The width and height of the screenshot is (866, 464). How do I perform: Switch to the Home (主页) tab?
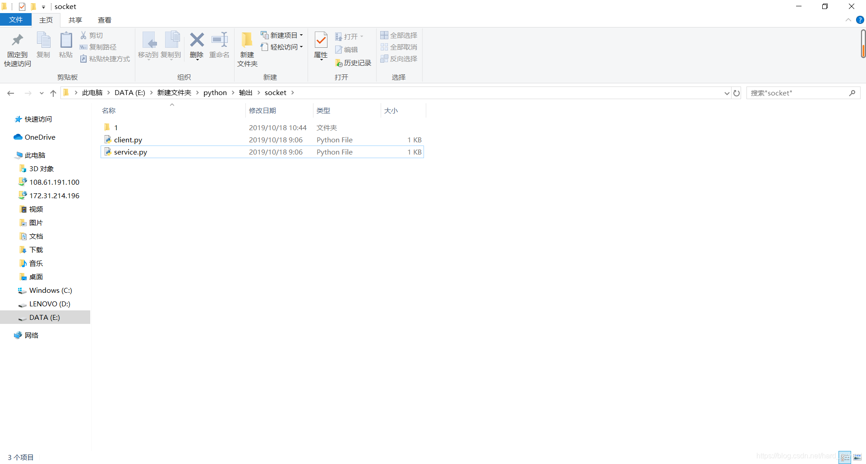[x=46, y=20]
